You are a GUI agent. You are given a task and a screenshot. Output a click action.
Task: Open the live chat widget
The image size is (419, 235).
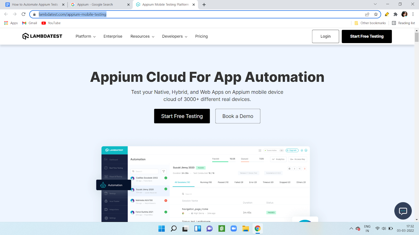[x=403, y=211]
